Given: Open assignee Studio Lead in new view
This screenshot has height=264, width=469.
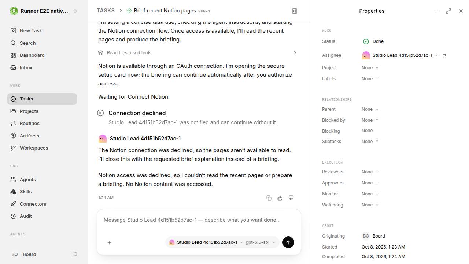Looking at the screenshot, I should pyautogui.click(x=444, y=55).
